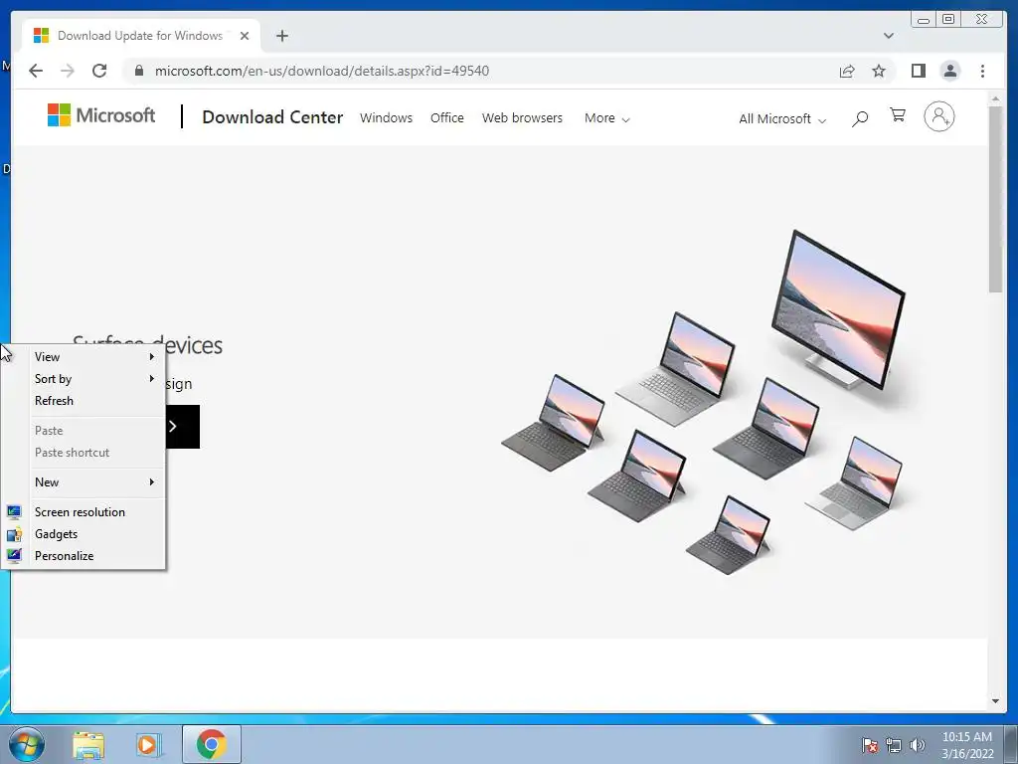1018x764 pixels.
Task: Choose Refresh from the context menu
Action: tap(84, 401)
